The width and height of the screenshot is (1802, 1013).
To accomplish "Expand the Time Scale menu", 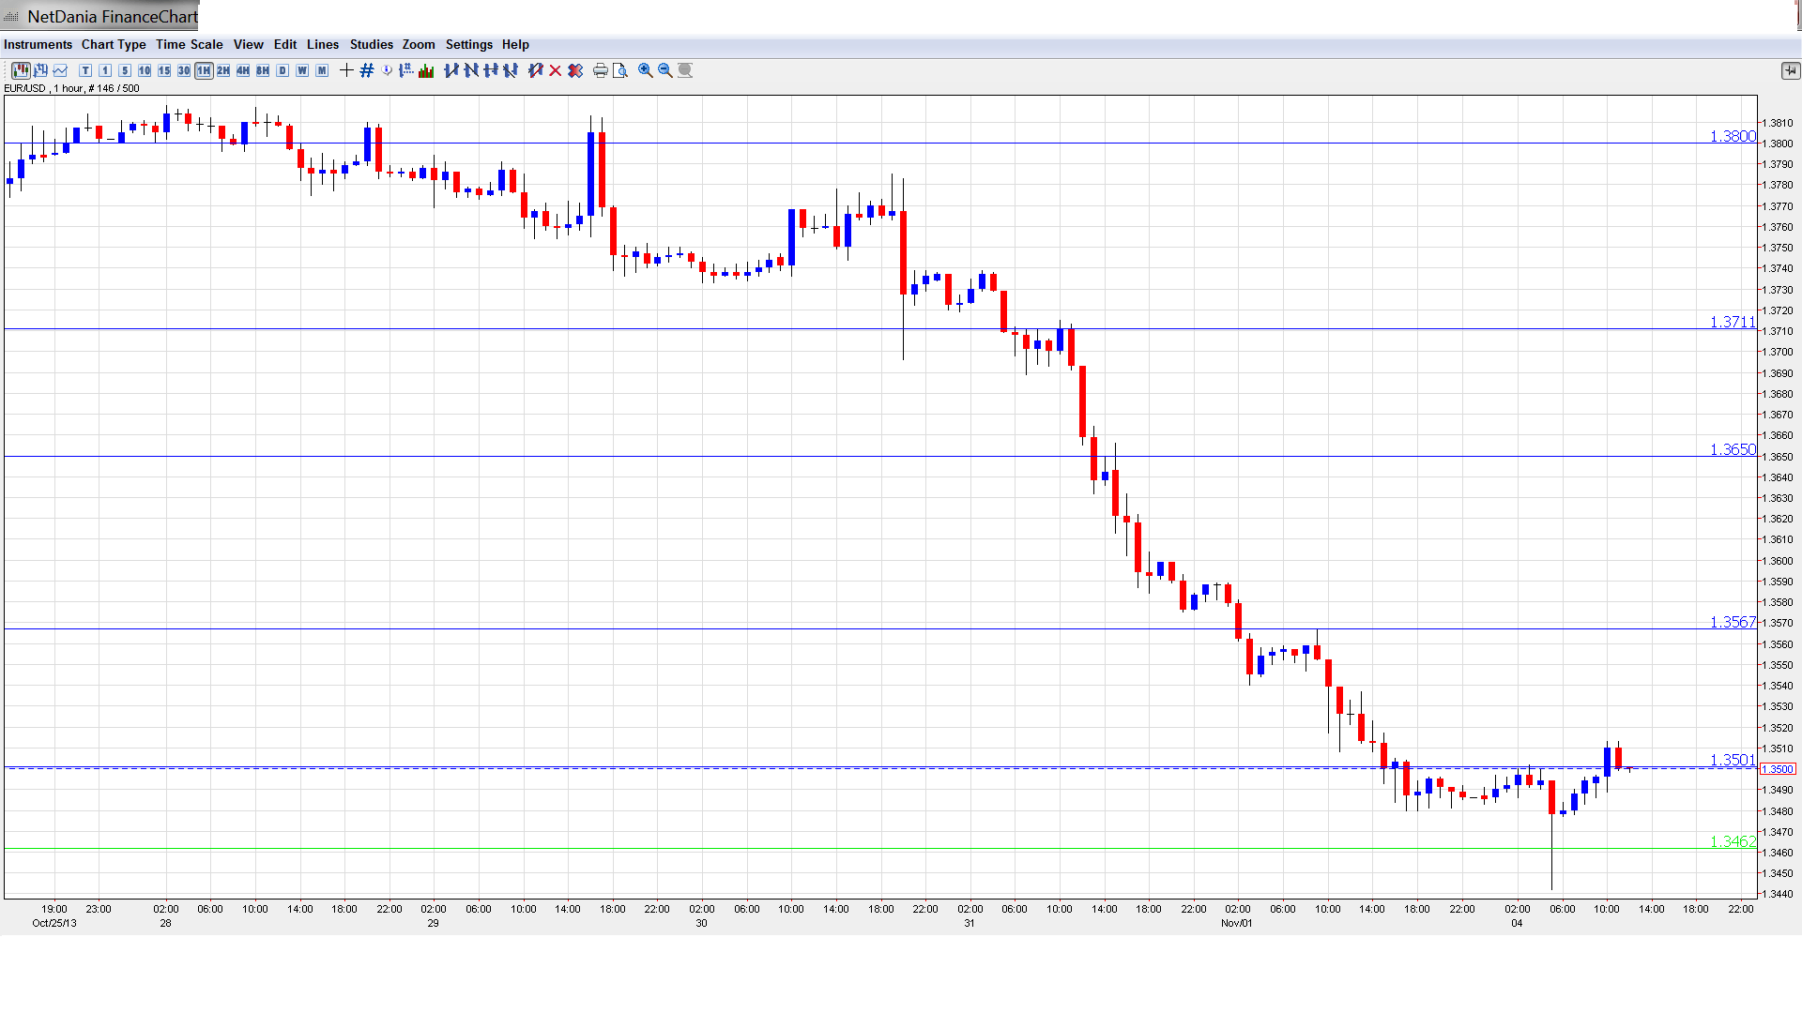I will (x=189, y=44).
